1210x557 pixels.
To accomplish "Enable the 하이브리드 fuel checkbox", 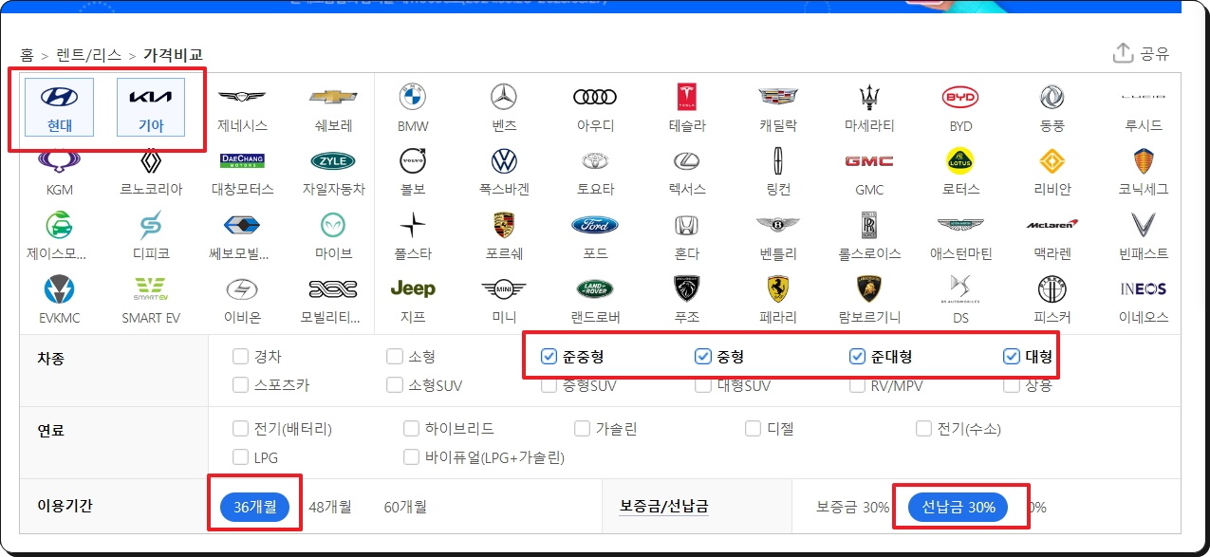I will (411, 429).
